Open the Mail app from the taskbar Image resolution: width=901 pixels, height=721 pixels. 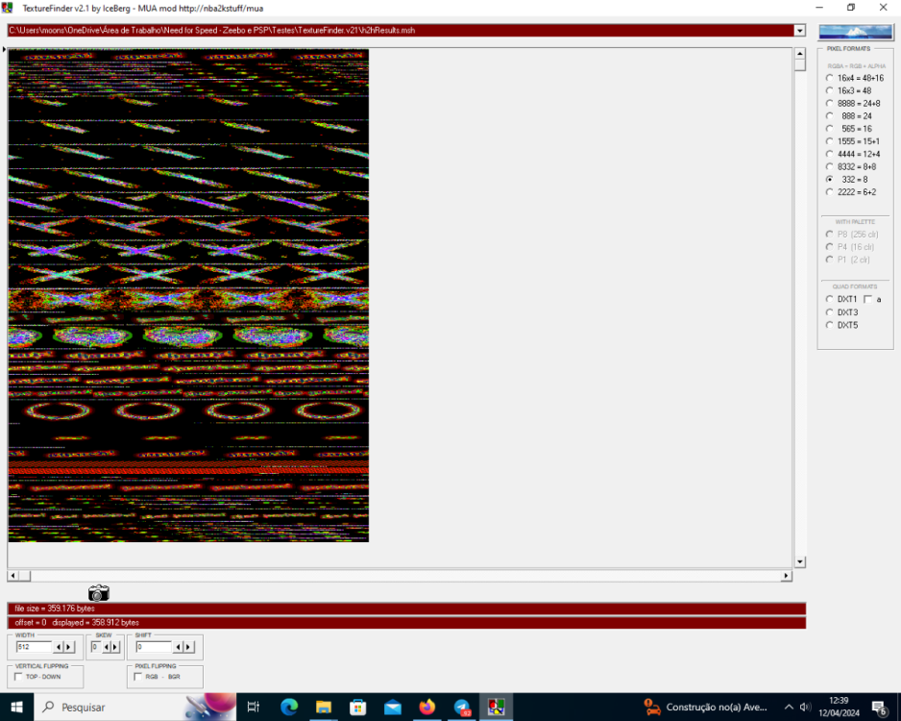click(x=393, y=708)
